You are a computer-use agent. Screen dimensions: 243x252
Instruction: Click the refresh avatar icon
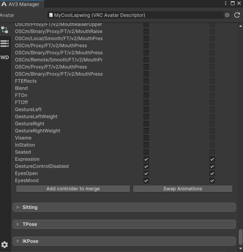(237, 15)
